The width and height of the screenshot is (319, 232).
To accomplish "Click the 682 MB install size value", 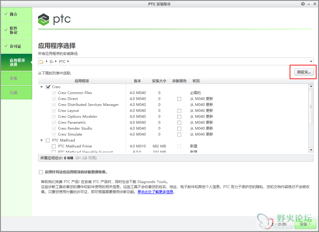I will (x=159, y=146).
